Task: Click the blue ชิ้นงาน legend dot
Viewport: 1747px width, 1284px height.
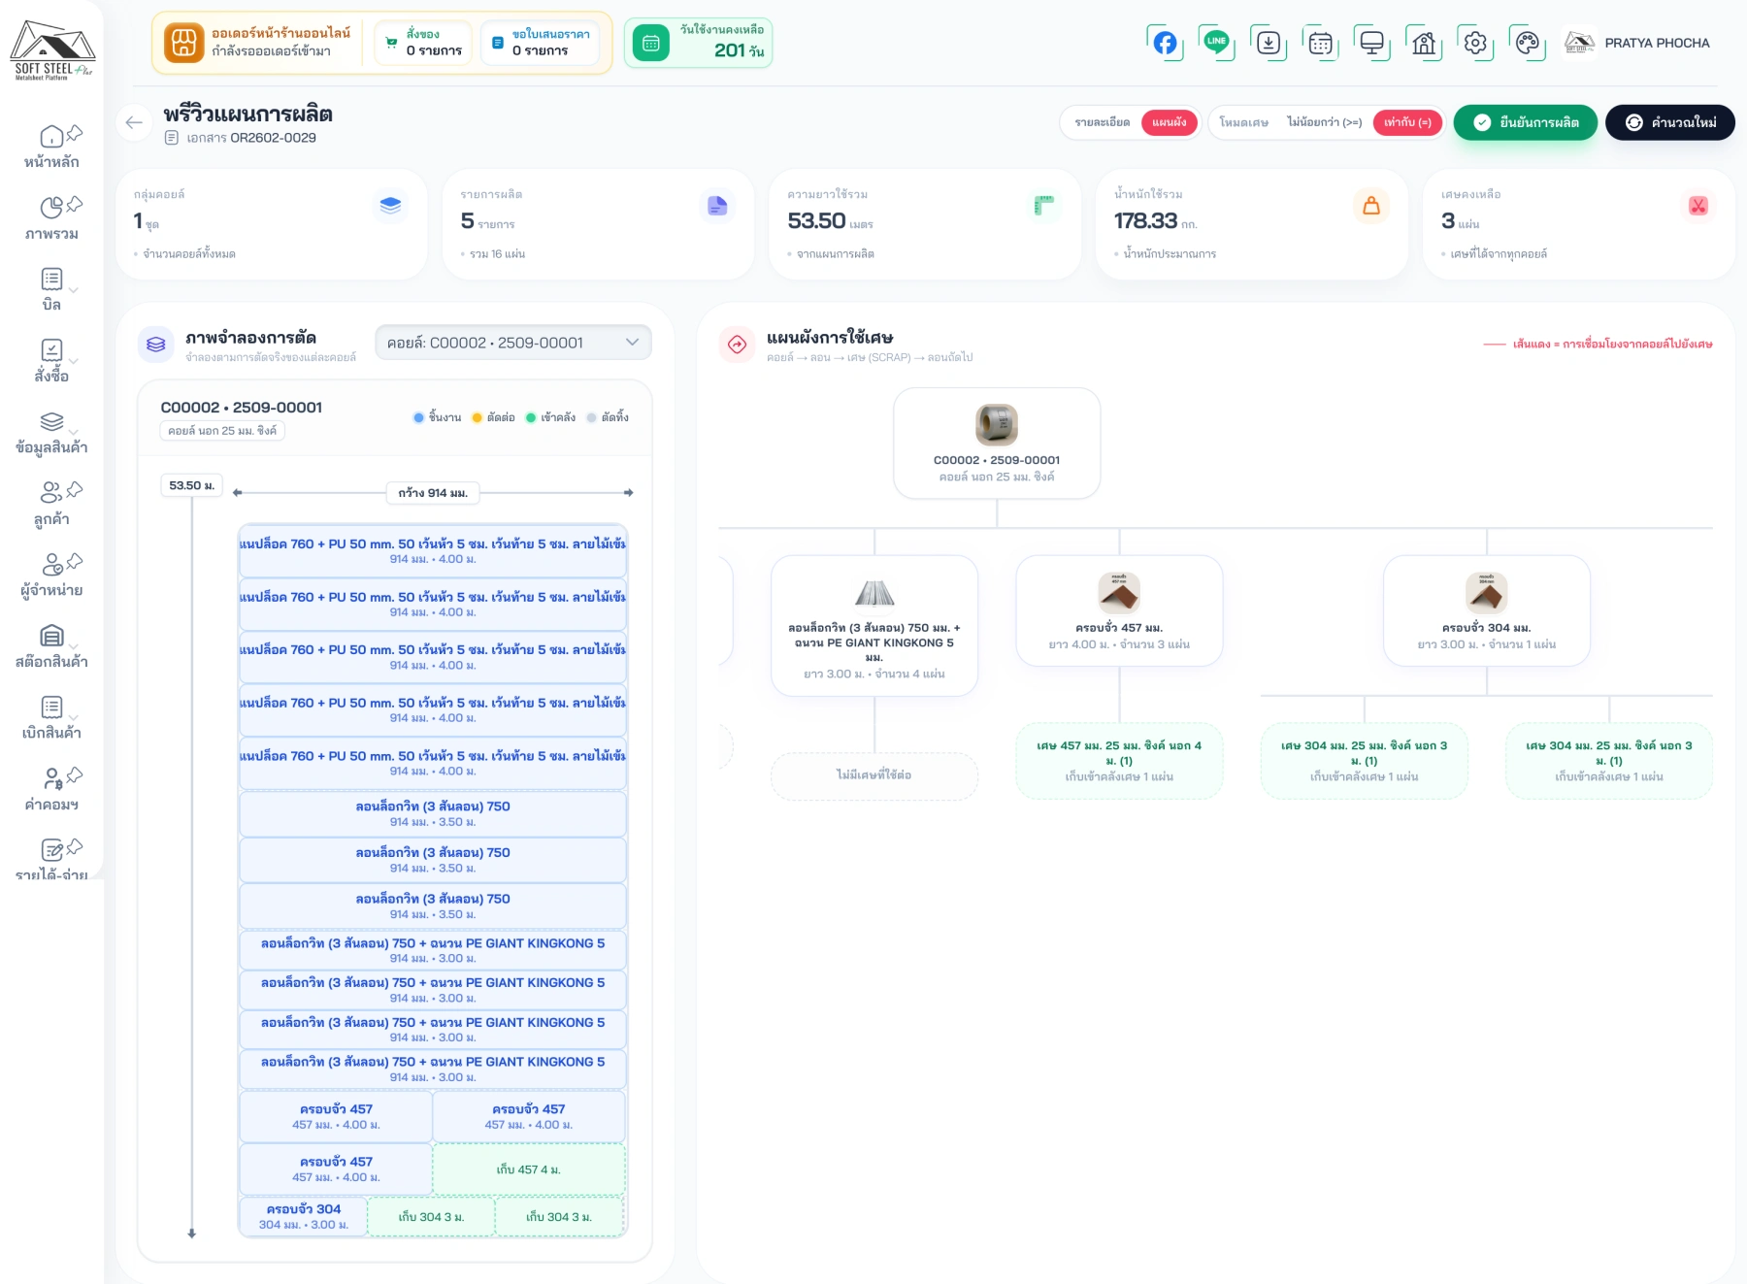Action: [x=419, y=417]
